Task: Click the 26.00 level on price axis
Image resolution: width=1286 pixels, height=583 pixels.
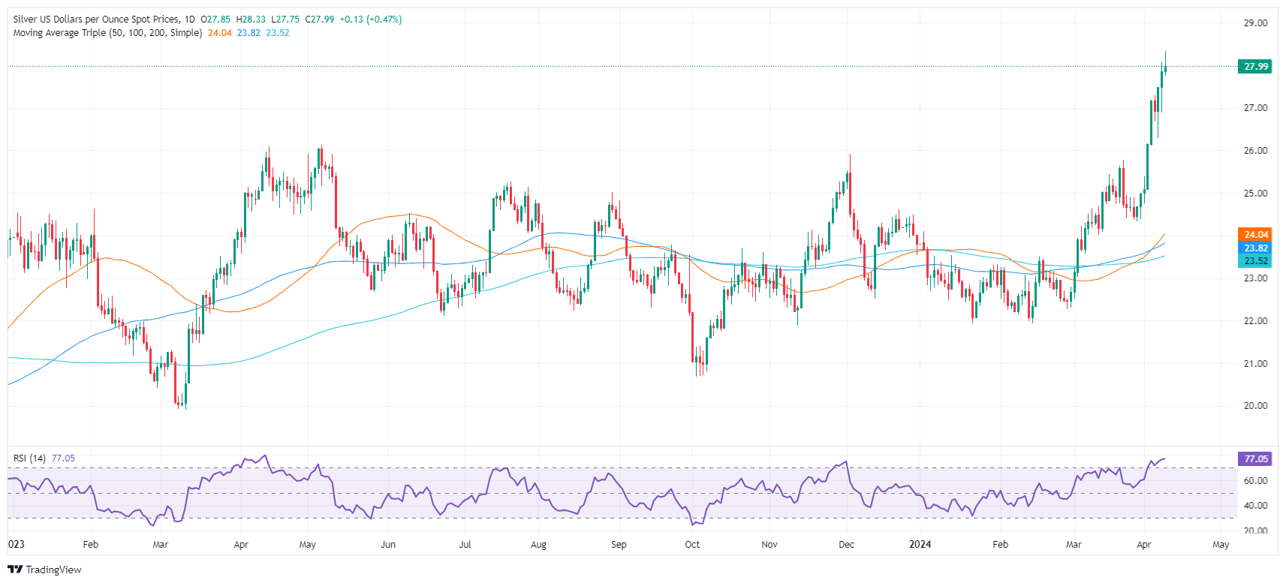Action: point(1255,151)
